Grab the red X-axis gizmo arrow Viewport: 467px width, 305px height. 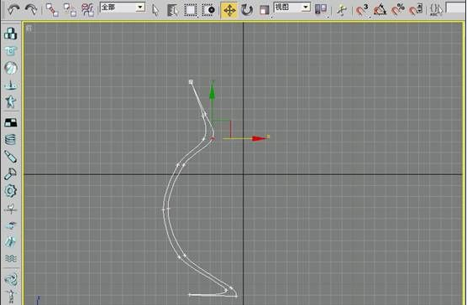point(259,138)
